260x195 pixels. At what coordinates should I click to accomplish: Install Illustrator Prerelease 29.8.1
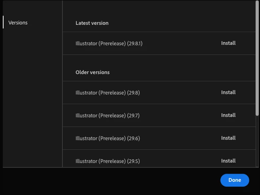(228, 43)
